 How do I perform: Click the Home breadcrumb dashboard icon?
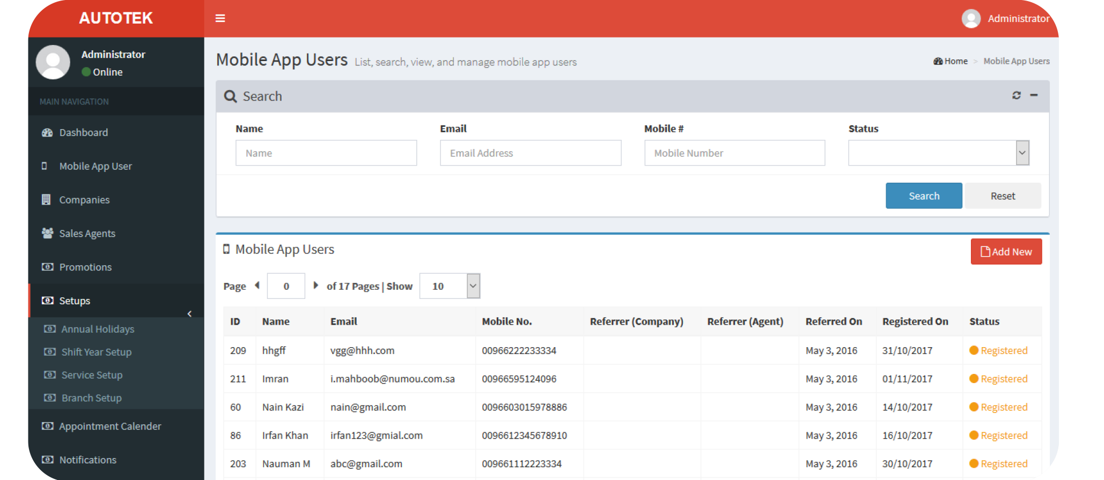pyautogui.click(x=938, y=61)
